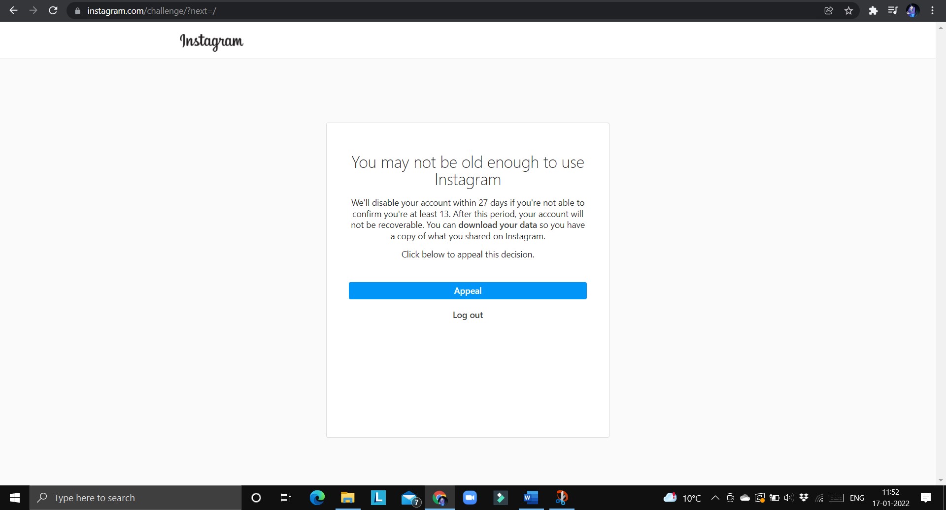
Task: Click the Instagram logo in the header
Action: tap(211, 41)
